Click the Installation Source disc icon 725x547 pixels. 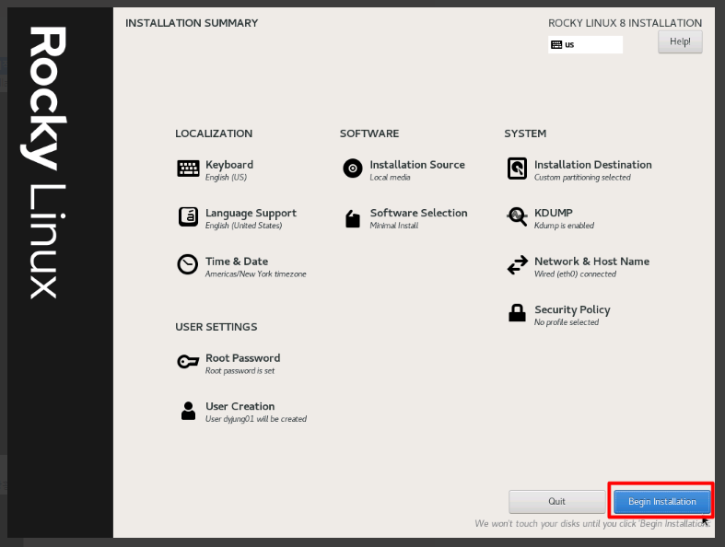(352, 169)
